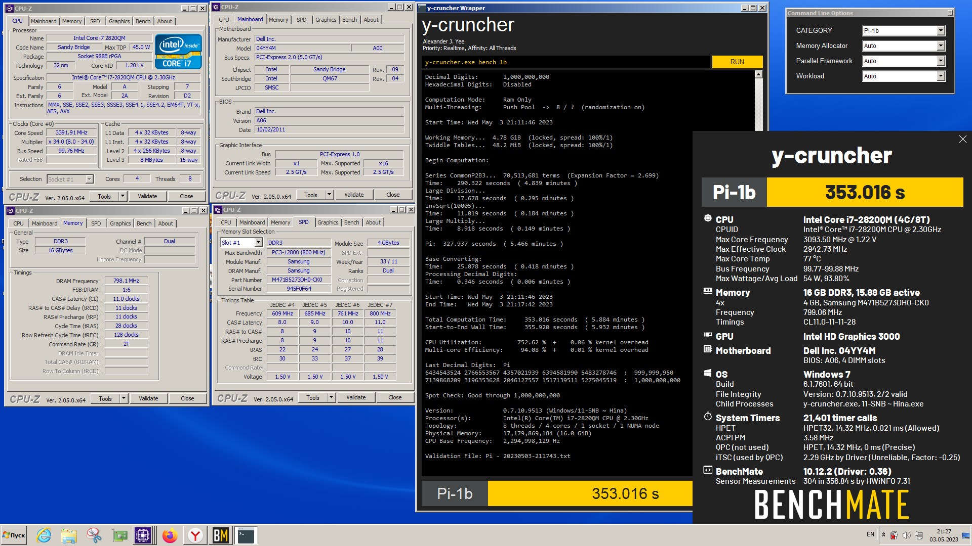Expand Tools arrow in CPU-Z Mainboard window

[329, 195]
